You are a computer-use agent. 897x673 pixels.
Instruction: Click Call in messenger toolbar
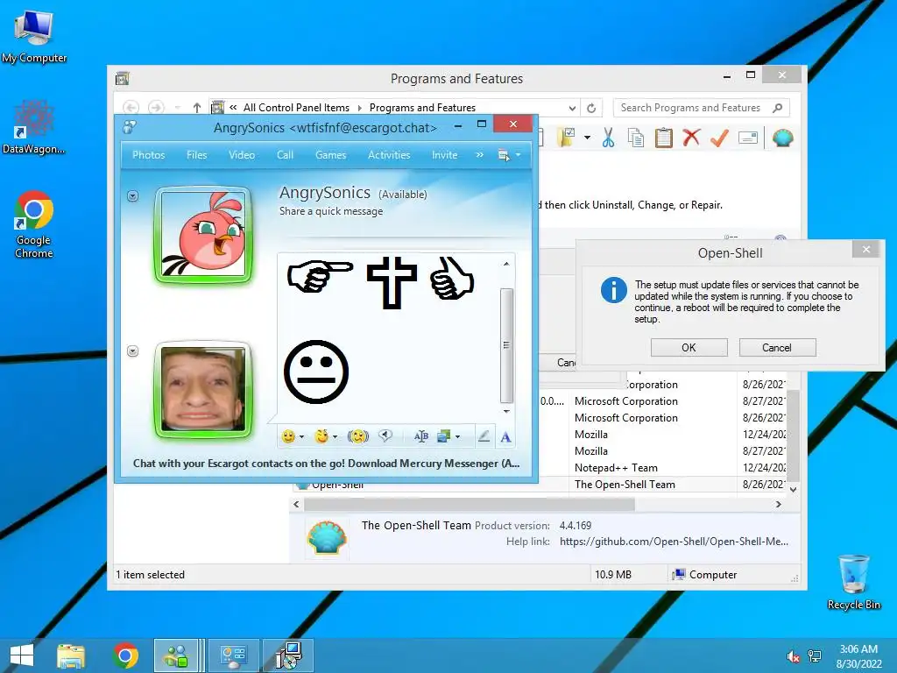(285, 155)
